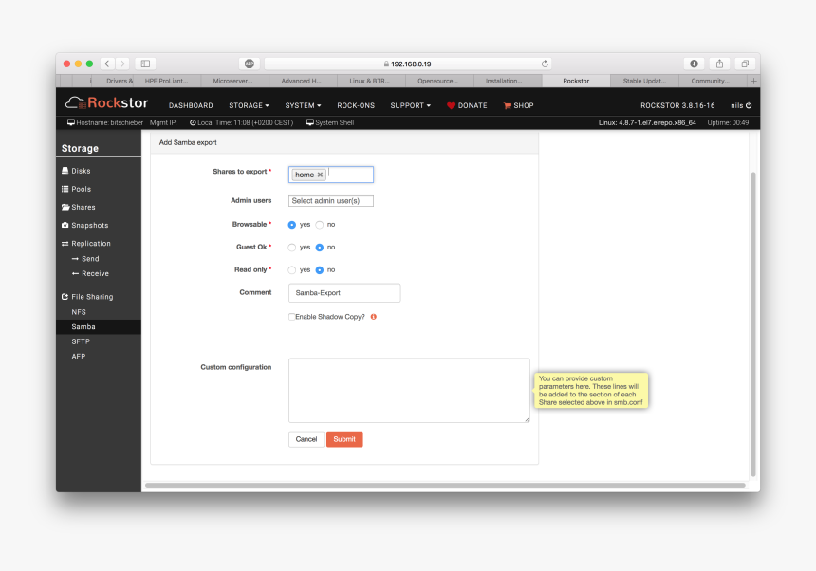Switch to the Community tab
This screenshot has width=816, height=571.
(711, 81)
